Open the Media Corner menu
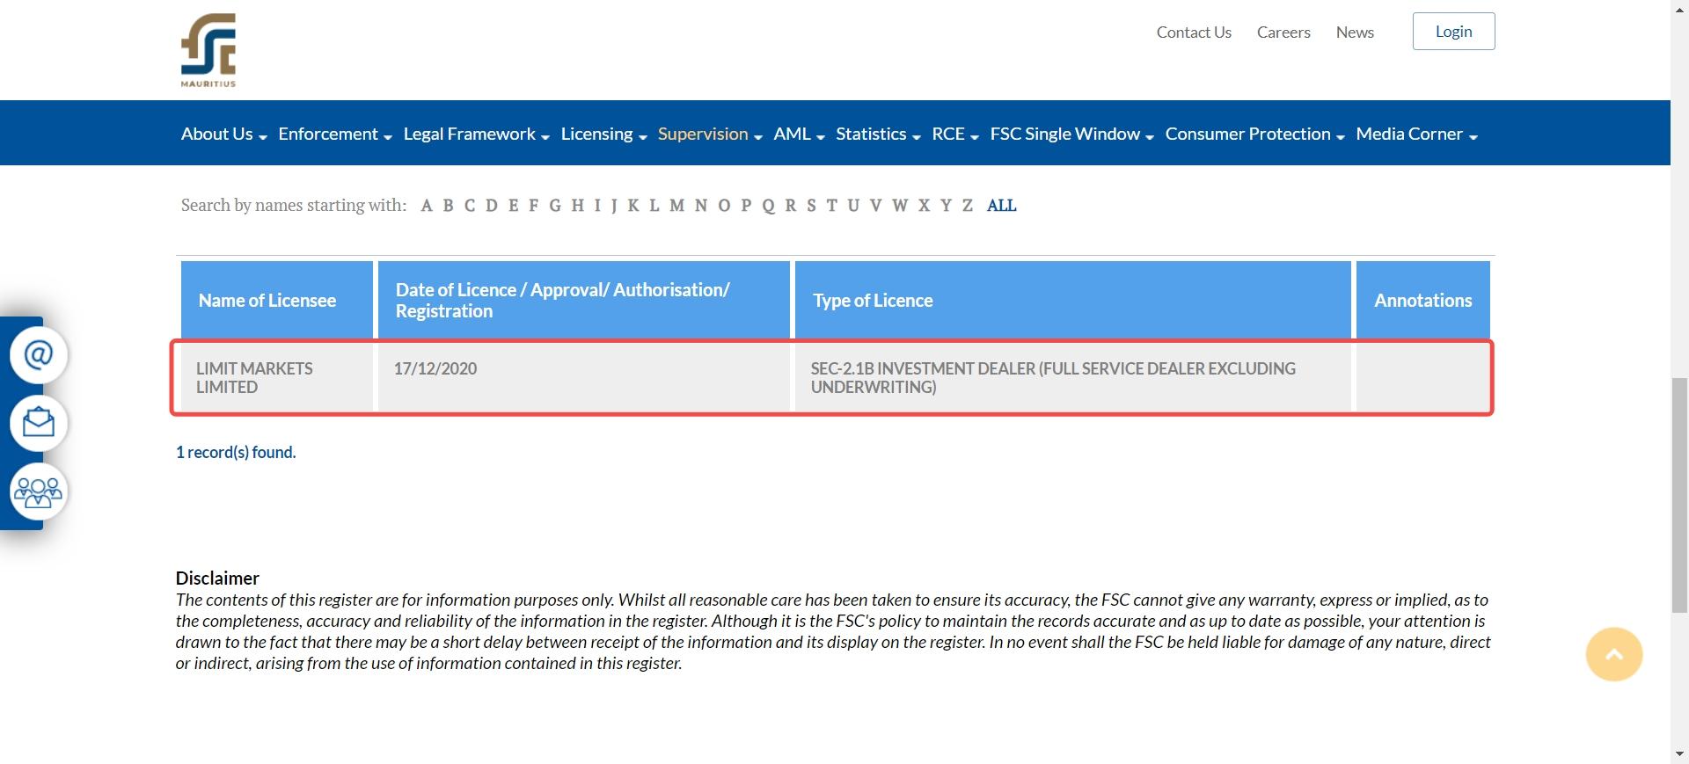This screenshot has width=1689, height=764. pos(1416,134)
